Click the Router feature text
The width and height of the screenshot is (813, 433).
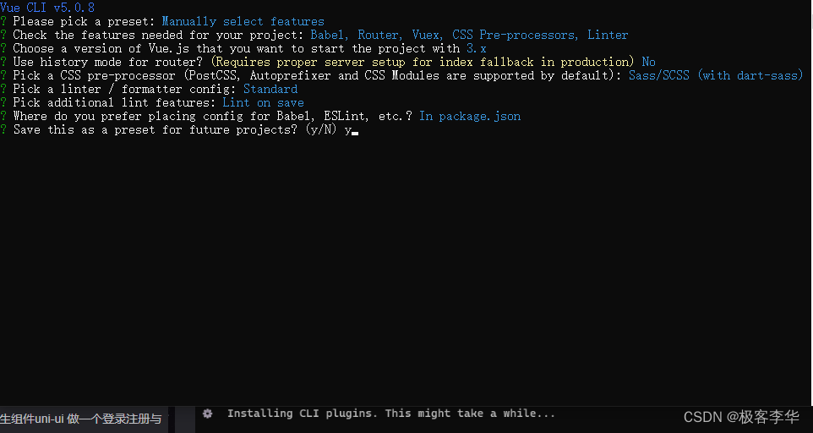coord(379,35)
